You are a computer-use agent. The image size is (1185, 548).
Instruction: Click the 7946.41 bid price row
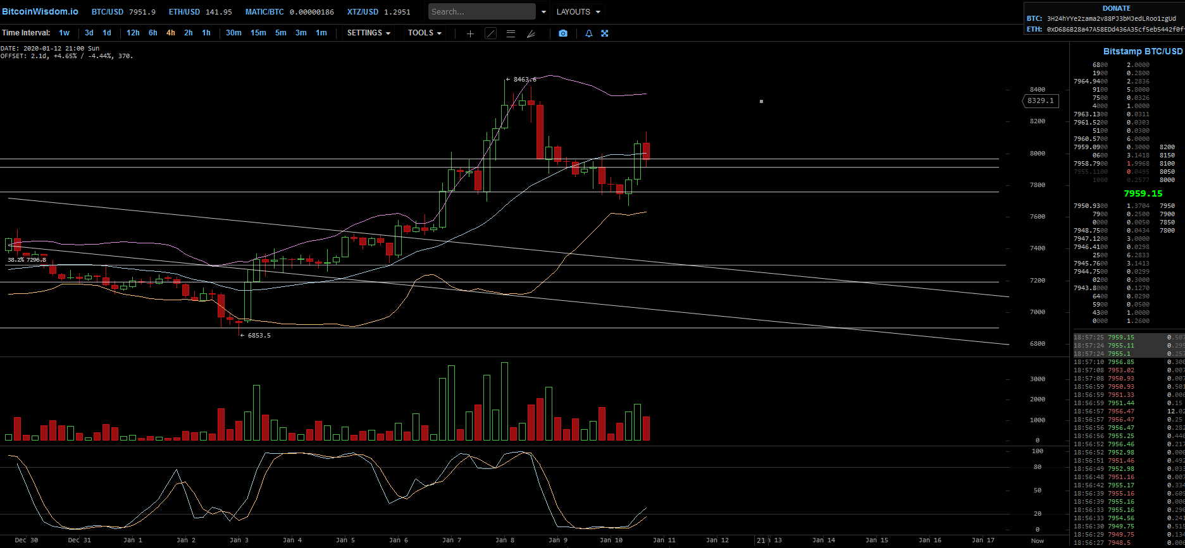click(1112, 247)
